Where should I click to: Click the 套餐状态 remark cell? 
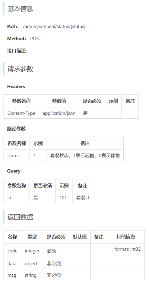pyautogui.click(x=85, y=155)
